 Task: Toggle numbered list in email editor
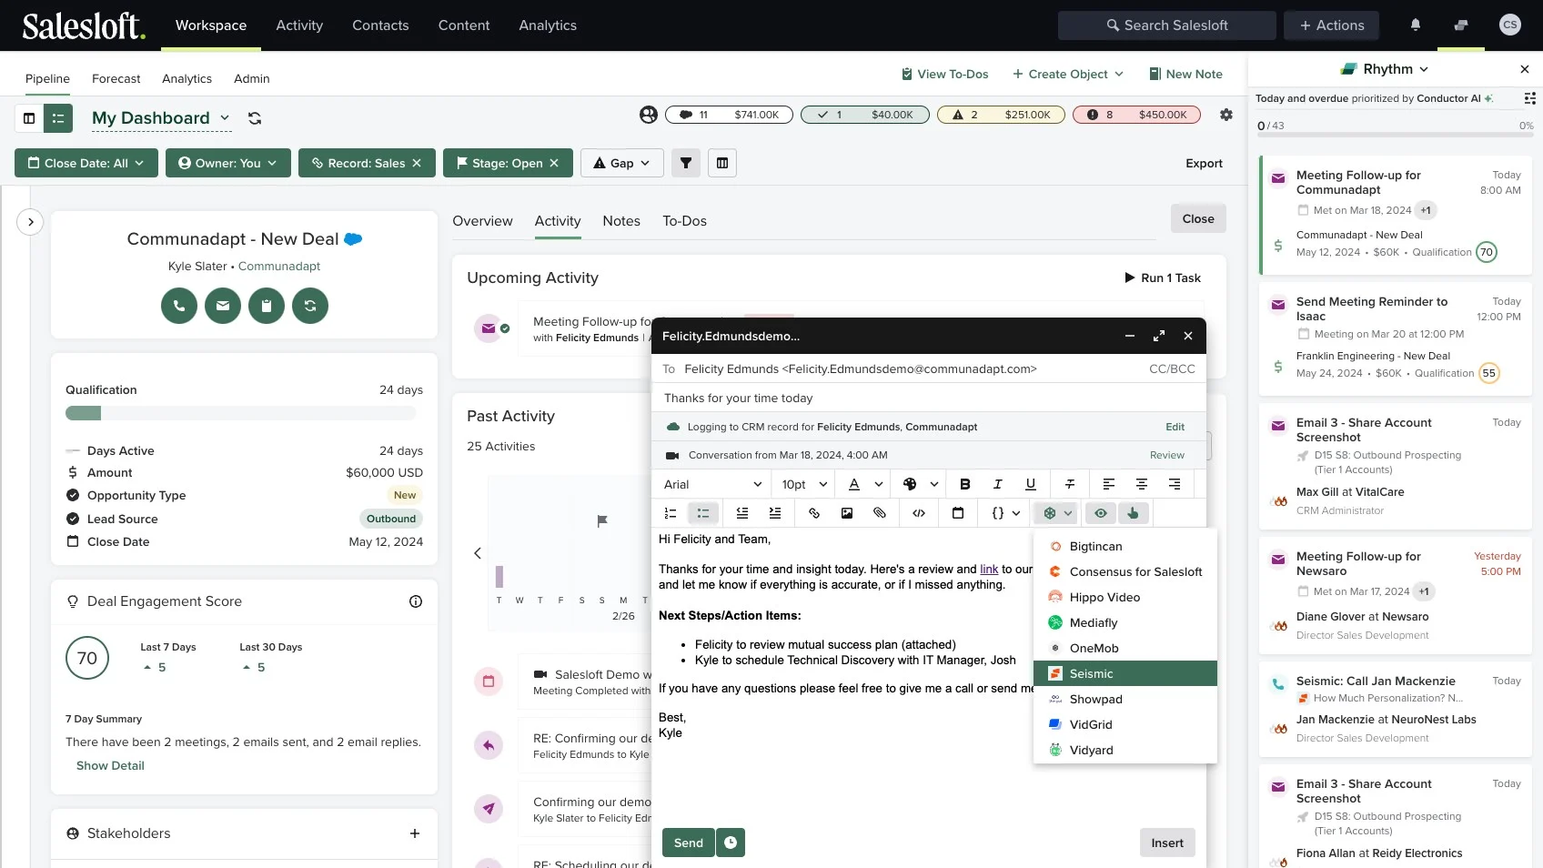[671, 513]
